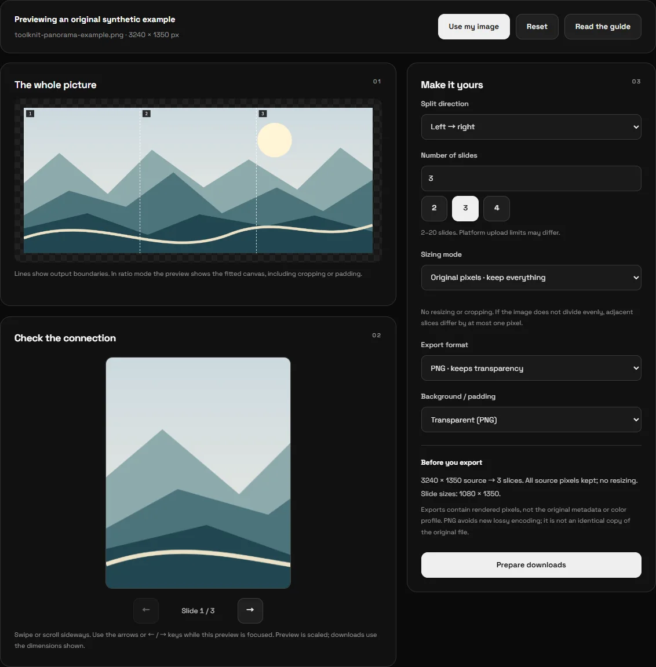Go to next slide with right arrow

[x=250, y=610]
